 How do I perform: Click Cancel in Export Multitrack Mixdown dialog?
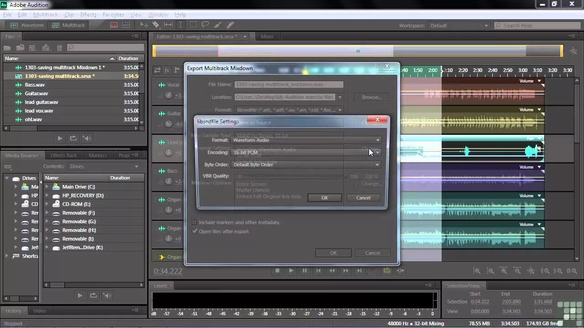[372, 253]
